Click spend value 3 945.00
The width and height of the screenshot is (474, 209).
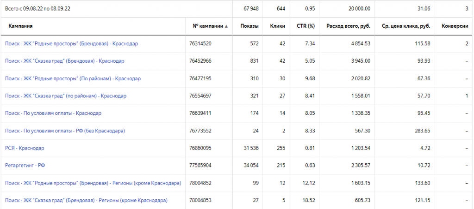361,61
